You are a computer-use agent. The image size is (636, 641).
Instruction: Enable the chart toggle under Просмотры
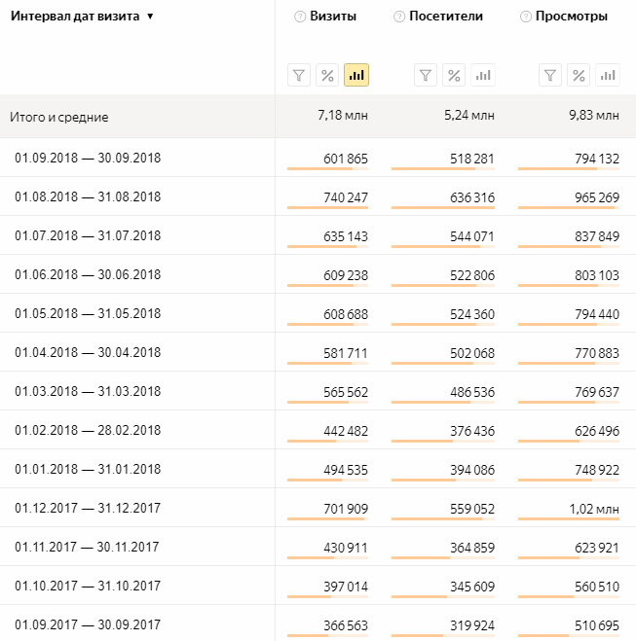[x=608, y=75]
